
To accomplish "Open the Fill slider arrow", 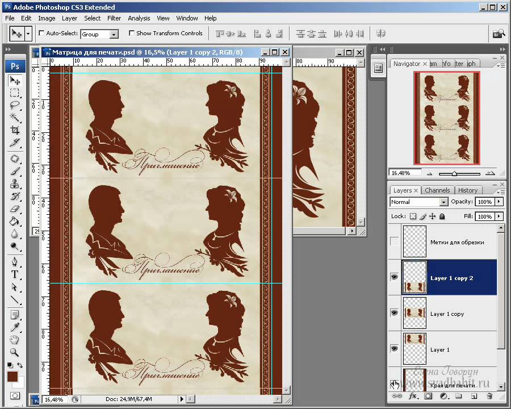I will tap(499, 216).
